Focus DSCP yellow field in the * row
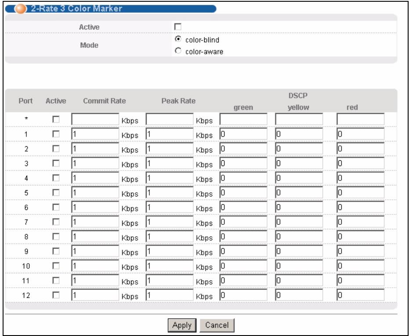 [x=299, y=119]
